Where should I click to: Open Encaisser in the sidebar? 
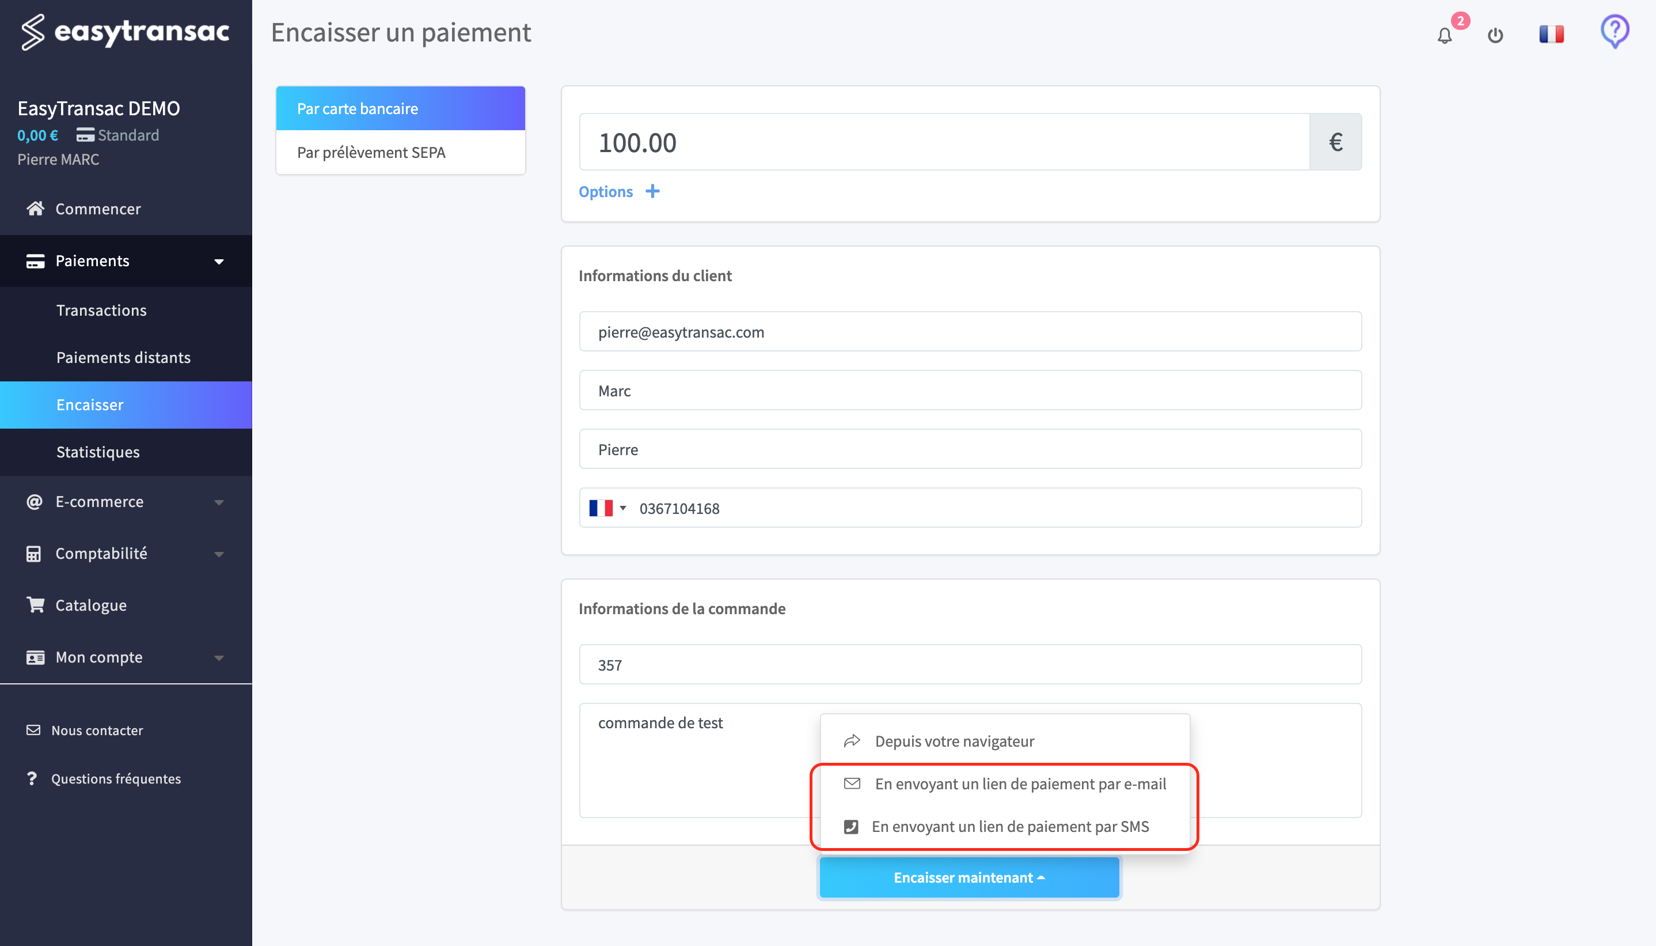pyautogui.click(x=126, y=405)
